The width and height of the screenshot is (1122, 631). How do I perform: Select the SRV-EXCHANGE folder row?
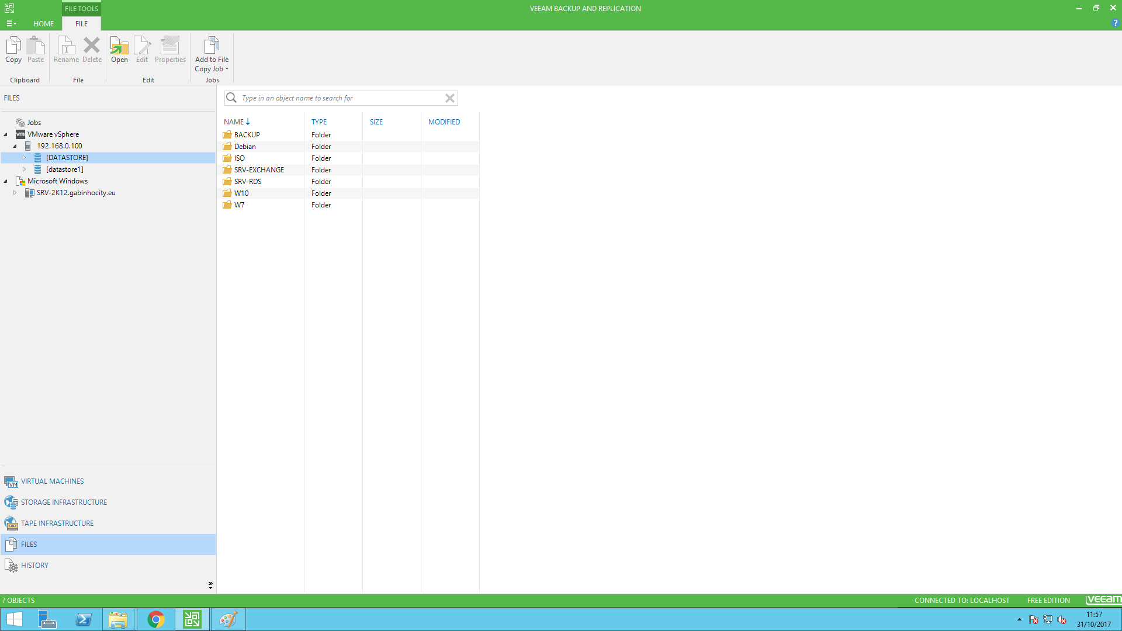(349, 170)
